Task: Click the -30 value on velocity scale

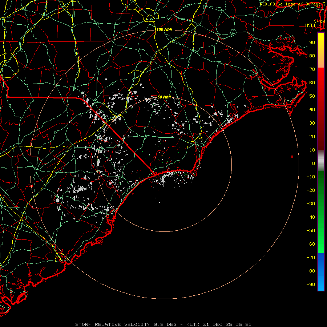Action: pyautogui.click(x=311, y=204)
